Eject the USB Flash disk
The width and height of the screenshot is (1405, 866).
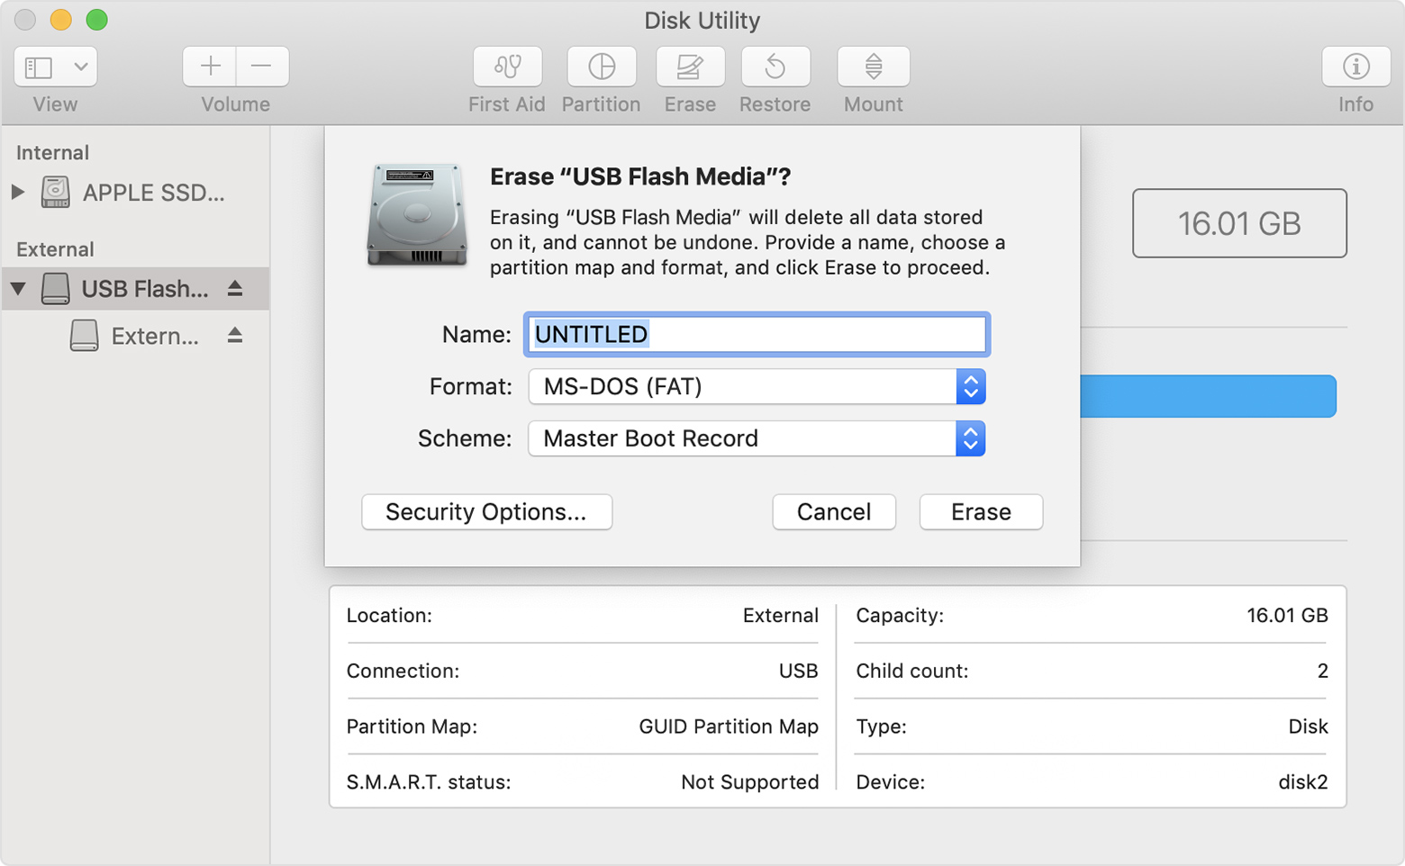(235, 288)
